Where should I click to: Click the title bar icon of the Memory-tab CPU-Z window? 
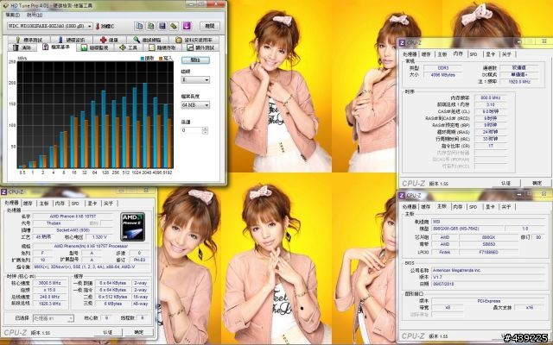tap(401, 43)
